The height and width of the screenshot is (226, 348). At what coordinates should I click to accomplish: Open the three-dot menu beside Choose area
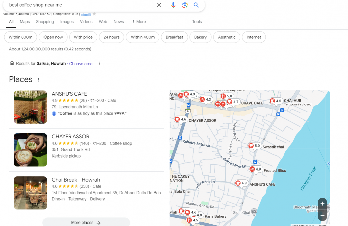(x=100, y=64)
